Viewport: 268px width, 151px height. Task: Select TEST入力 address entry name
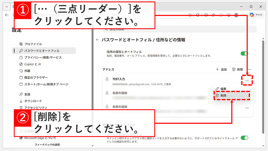[x=119, y=79]
